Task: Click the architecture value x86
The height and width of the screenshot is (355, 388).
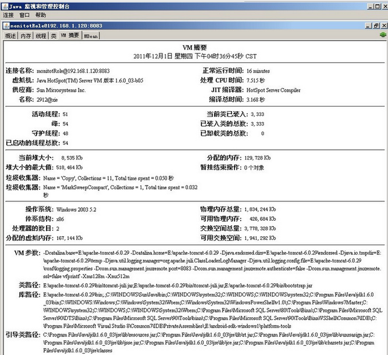Action: pos(60,219)
